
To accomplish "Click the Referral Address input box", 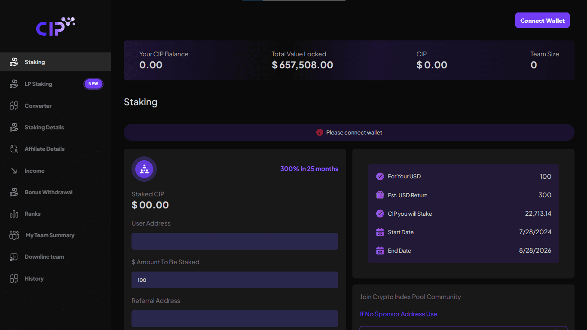I will pos(235,318).
